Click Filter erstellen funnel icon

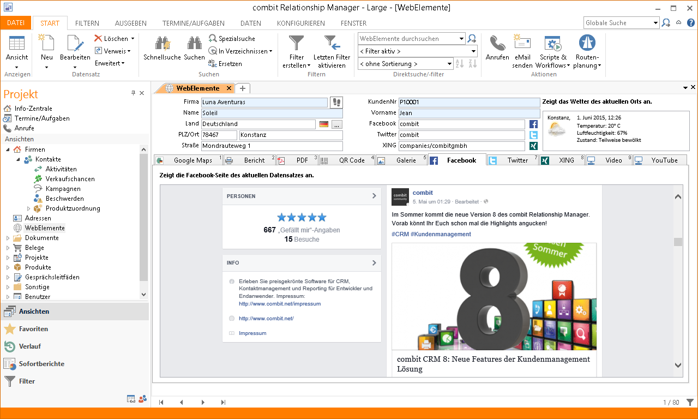297,43
